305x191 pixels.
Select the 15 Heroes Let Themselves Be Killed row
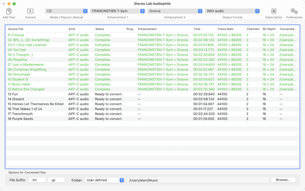point(95,104)
